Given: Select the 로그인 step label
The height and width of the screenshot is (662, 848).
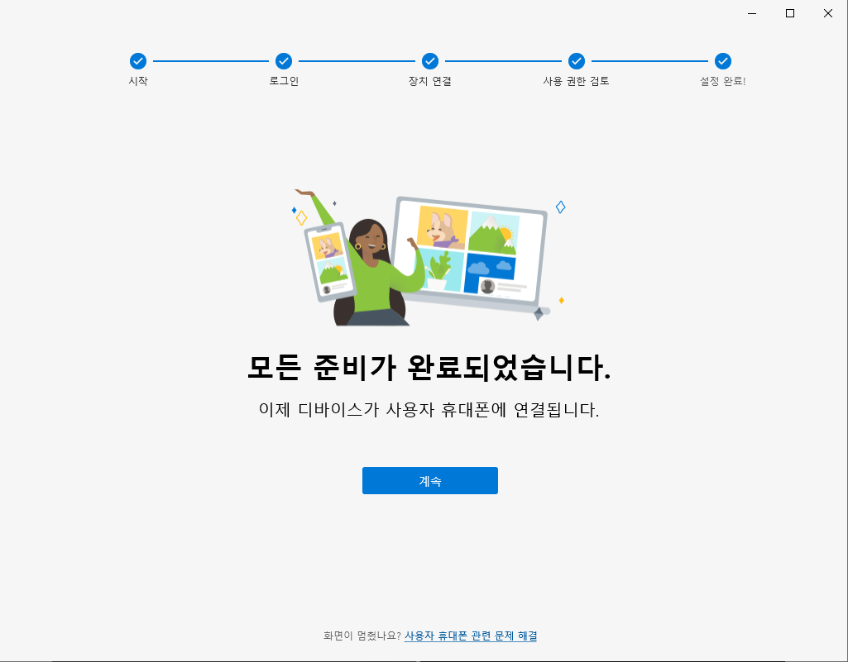Looking at the screenshot, I should [x=284, y=81].
